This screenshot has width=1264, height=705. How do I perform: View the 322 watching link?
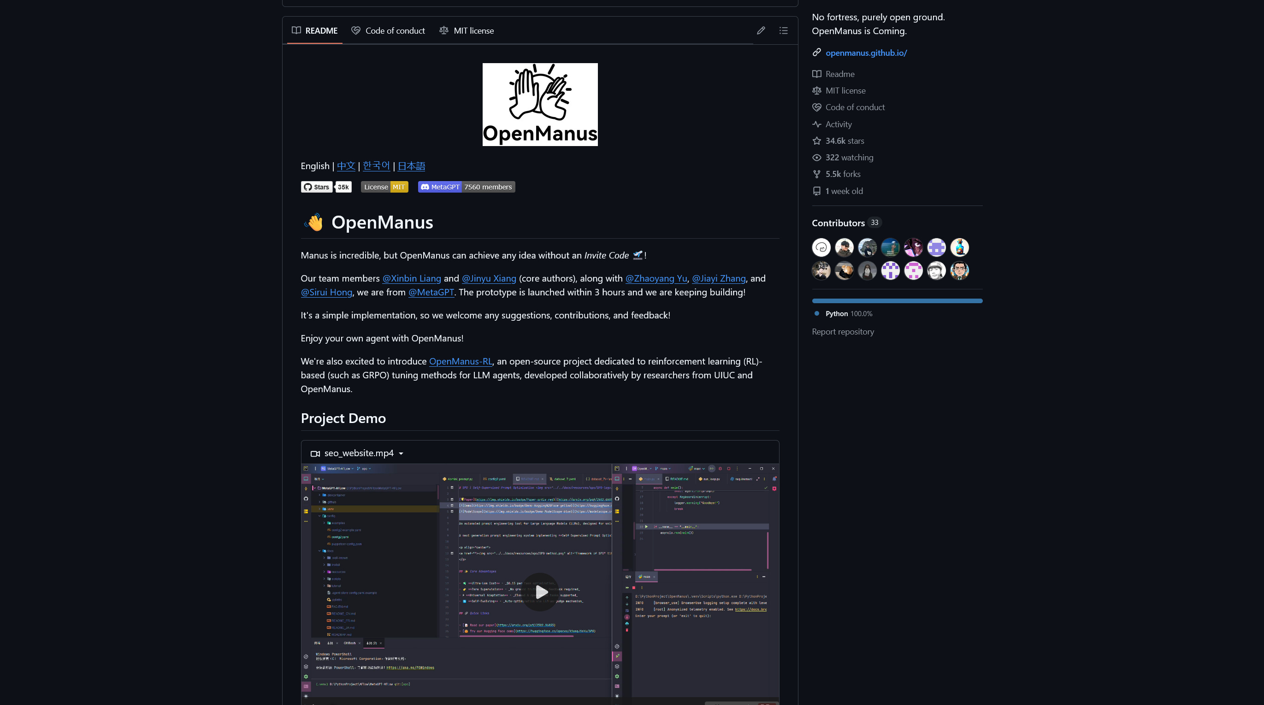coord(849,158)
